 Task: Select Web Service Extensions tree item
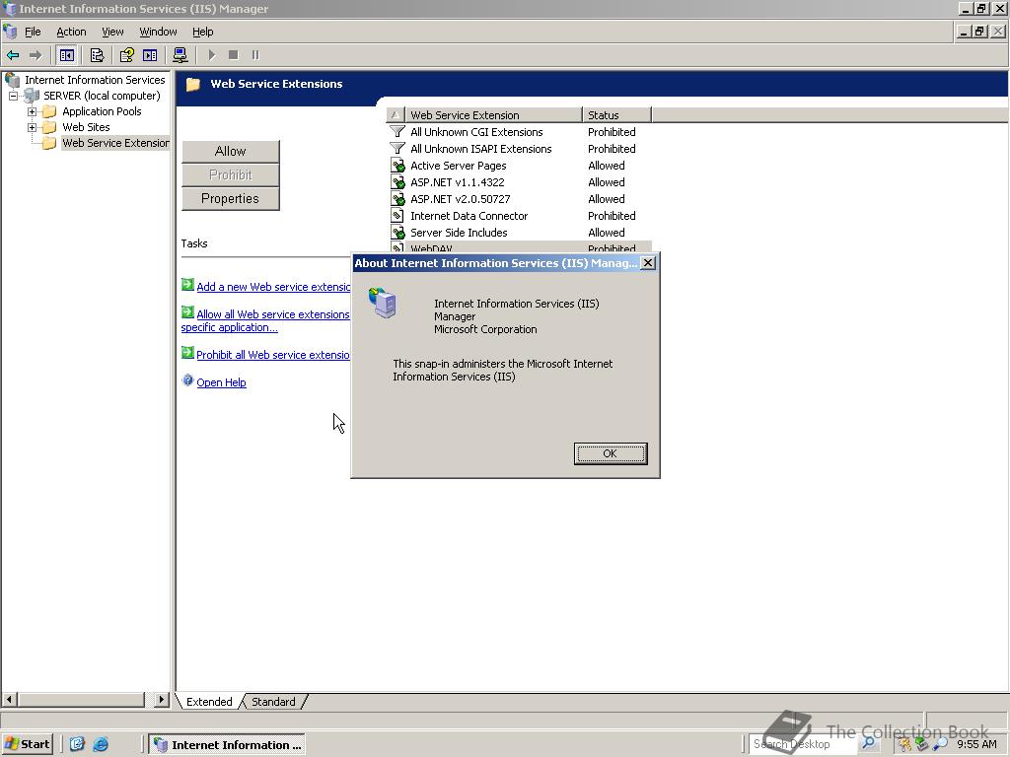(x=116, y=143)
